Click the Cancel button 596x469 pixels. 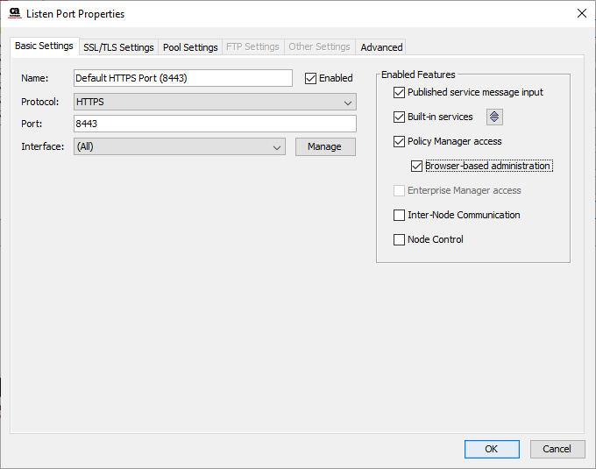[557, 449]
